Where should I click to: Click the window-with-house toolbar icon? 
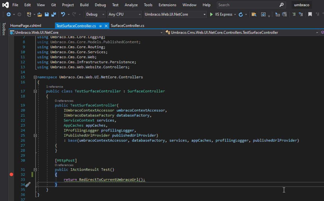pyautogui.click(x=263, y=14)
